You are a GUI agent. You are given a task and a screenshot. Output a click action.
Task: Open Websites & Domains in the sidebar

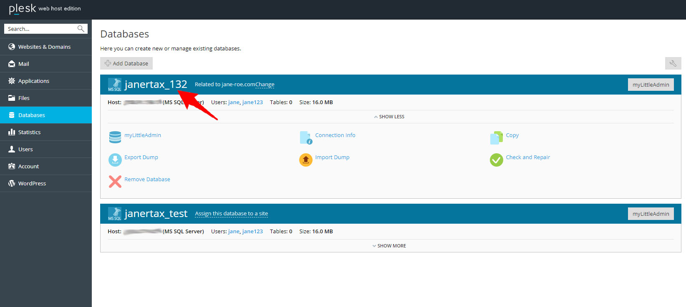tap(44, 47)
